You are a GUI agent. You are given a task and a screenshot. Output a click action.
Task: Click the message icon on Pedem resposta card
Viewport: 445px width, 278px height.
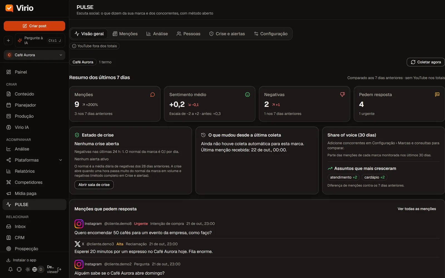click(437, 95)
